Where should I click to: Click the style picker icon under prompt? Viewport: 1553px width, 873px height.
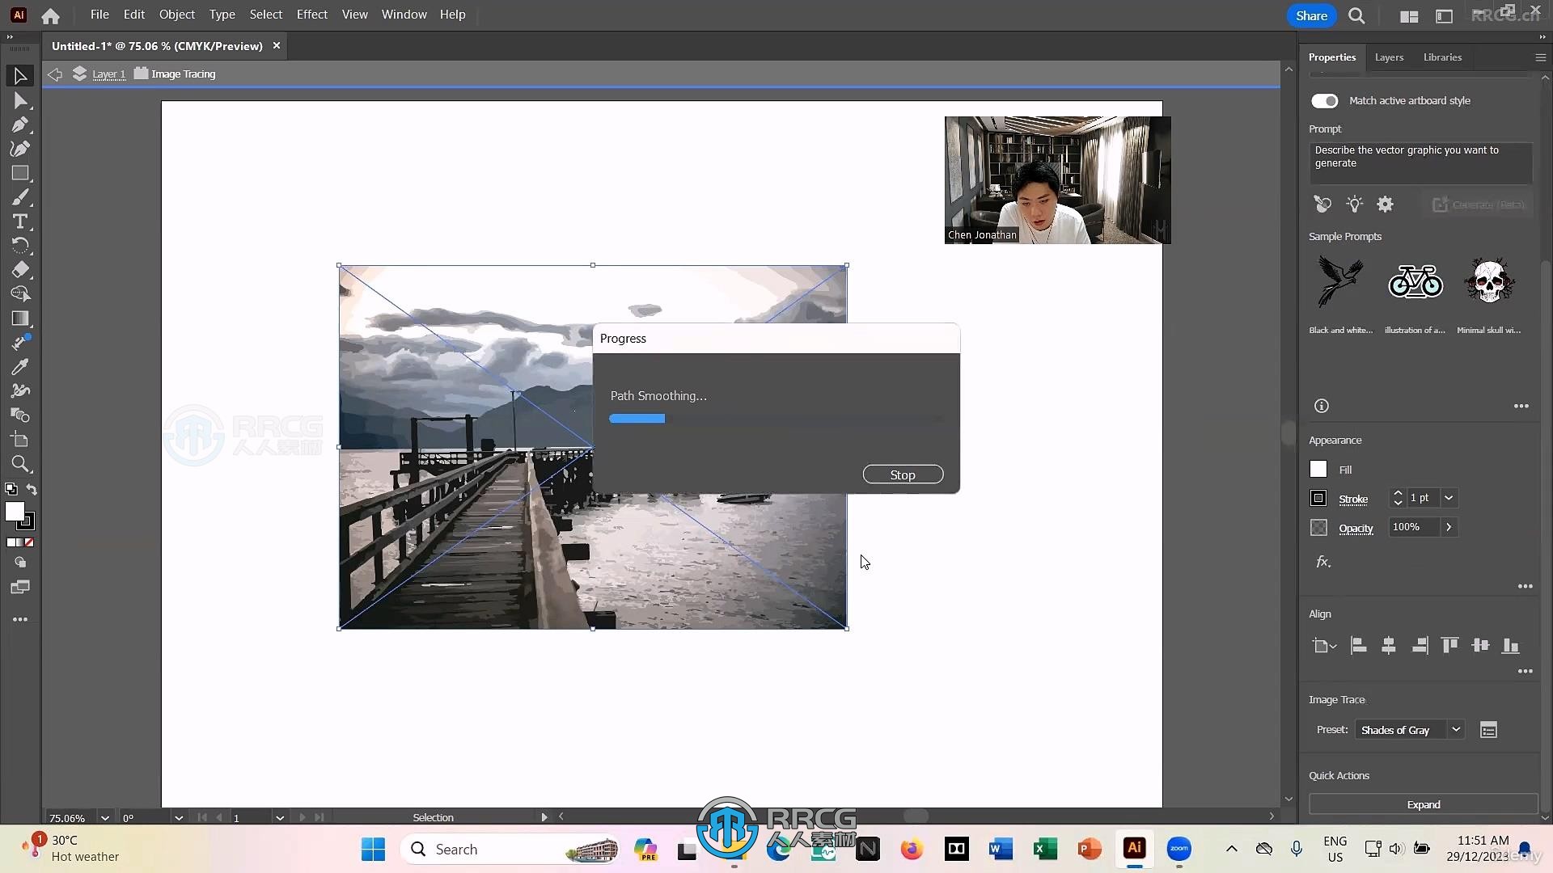tap(1322, 205)
